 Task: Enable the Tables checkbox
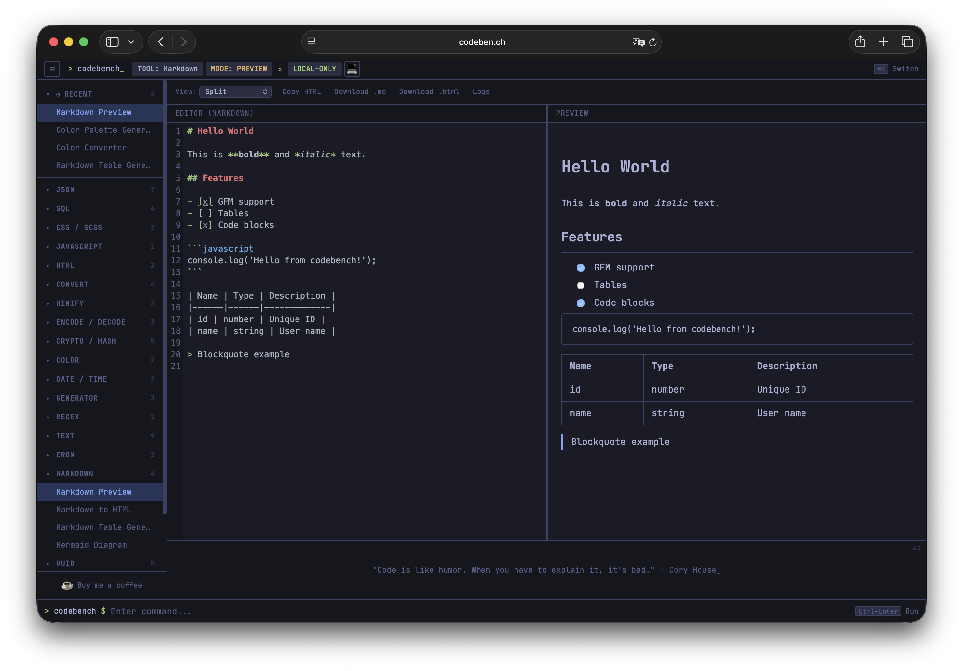pos(581,286)
